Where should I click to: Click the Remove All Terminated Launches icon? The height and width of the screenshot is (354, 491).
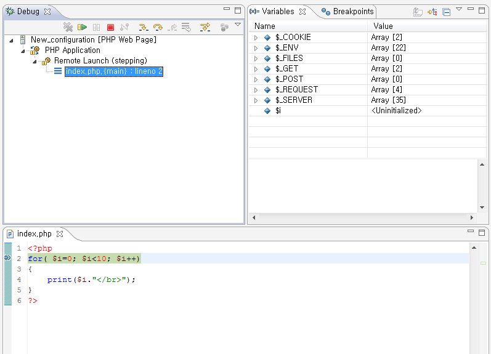click(x=68, y=27)
